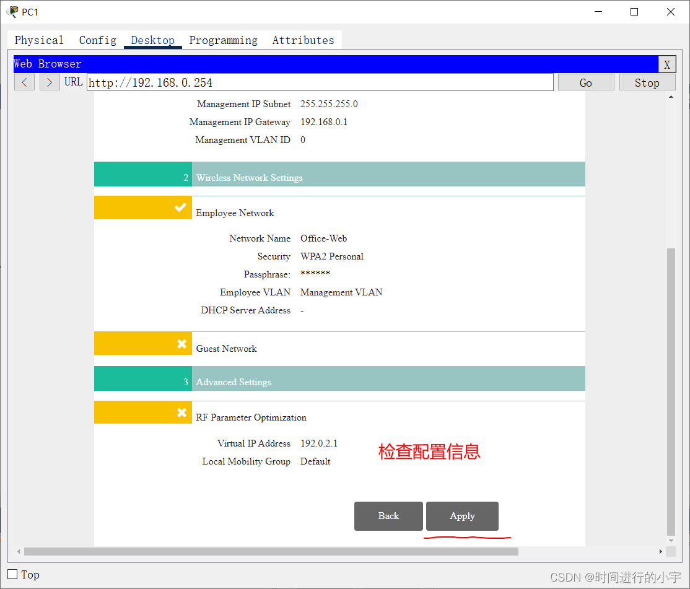
Task: Click the masked passphrase value
Action: pyautogui.click(x=315, y=274)
